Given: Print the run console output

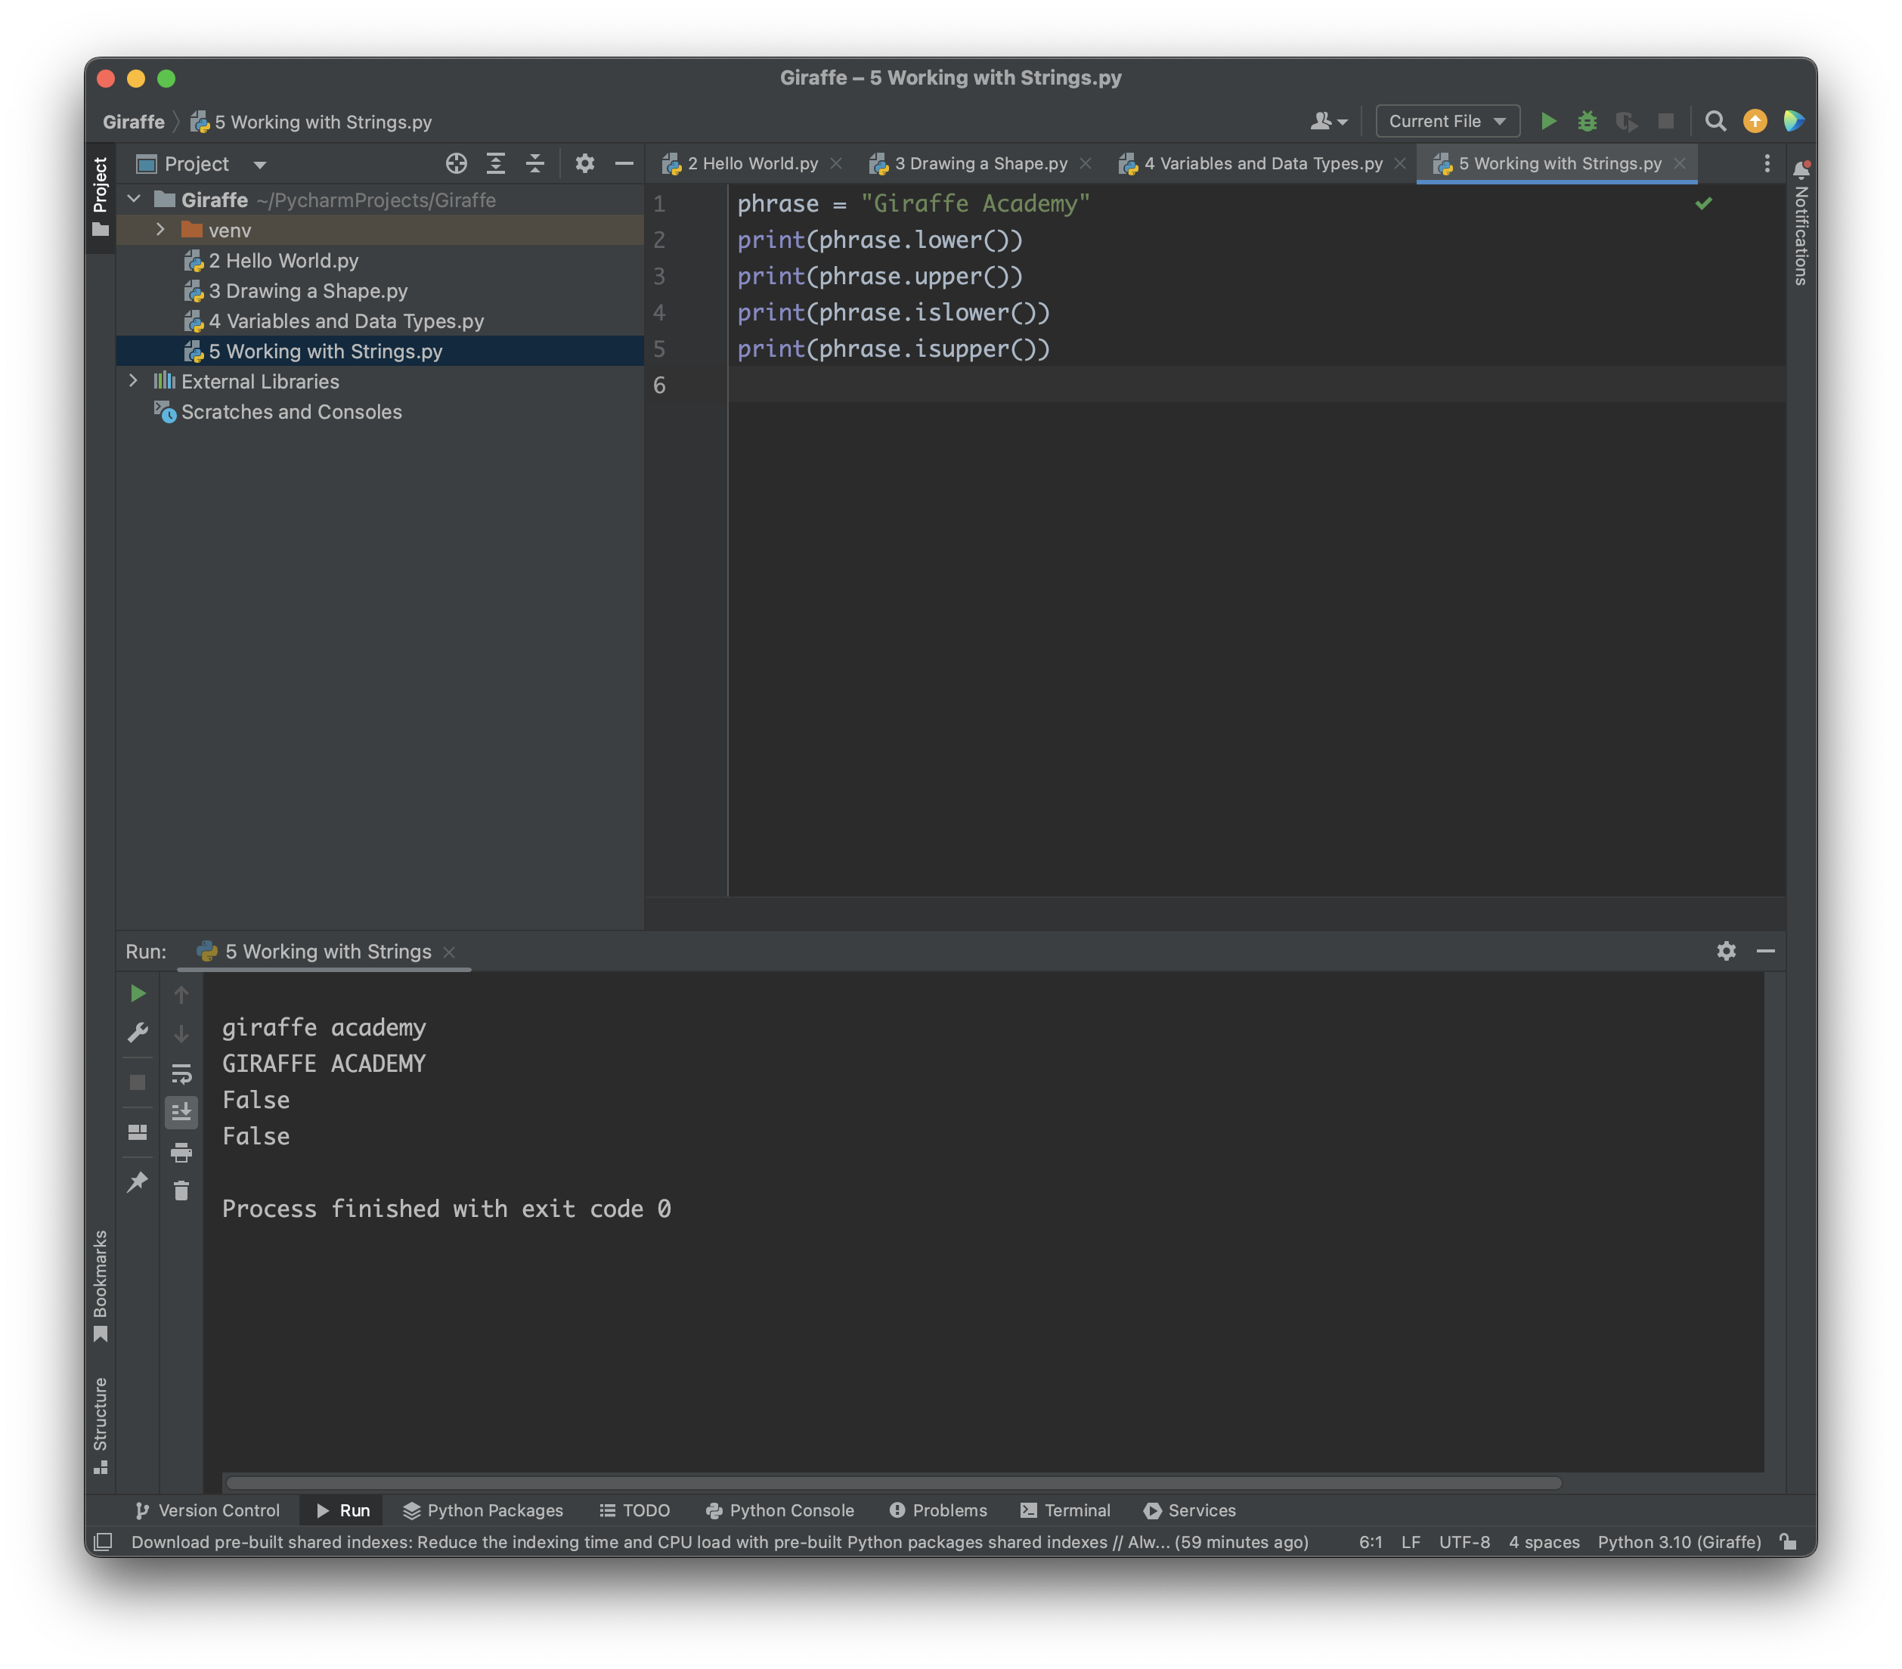Looking at the screenshot, I should pos(181,1152).
